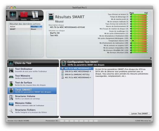159x131 pixels.
Task: Choose the highlighted 465.76 Go WDC disk
Action: click(x=77, y=68)
